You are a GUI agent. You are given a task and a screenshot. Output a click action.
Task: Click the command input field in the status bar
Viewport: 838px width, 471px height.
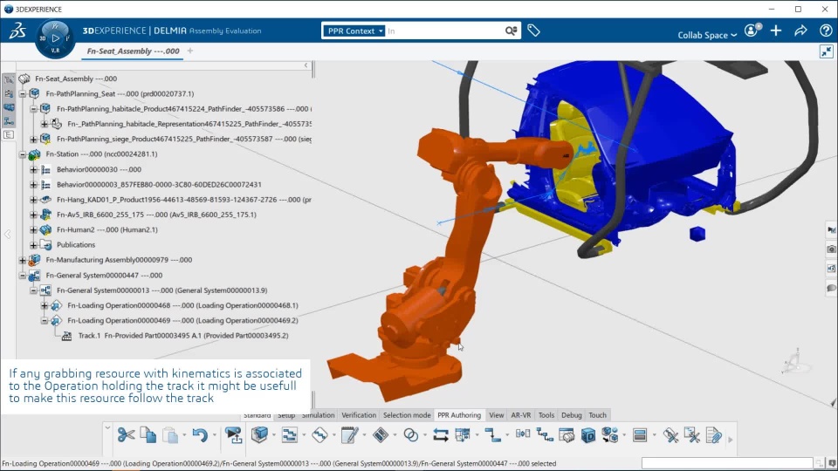point(727,463)
